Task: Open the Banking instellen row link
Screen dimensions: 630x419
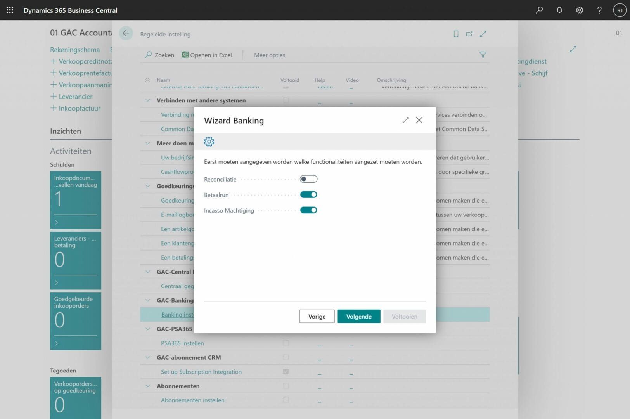Action: 177,315
